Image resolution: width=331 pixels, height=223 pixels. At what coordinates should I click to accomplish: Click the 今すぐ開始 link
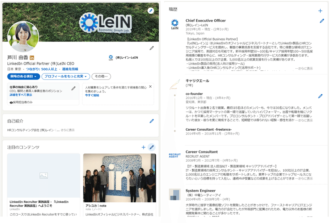92,95
